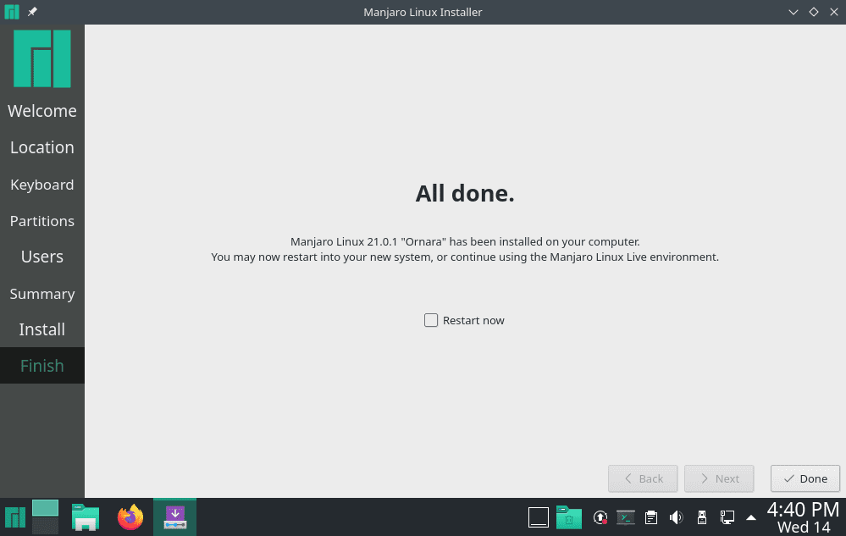Open the window menu chevron in the title bar
846x536 pixels.
coord(793,12)
